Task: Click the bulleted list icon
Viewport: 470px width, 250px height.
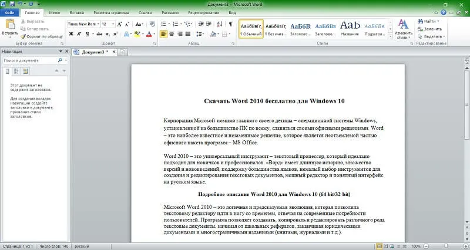Action: tap(164, 24)
